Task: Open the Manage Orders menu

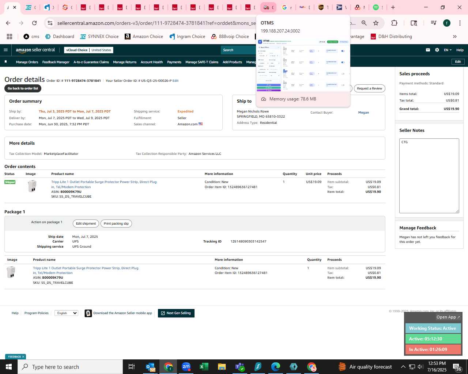Action: [27, 62]
